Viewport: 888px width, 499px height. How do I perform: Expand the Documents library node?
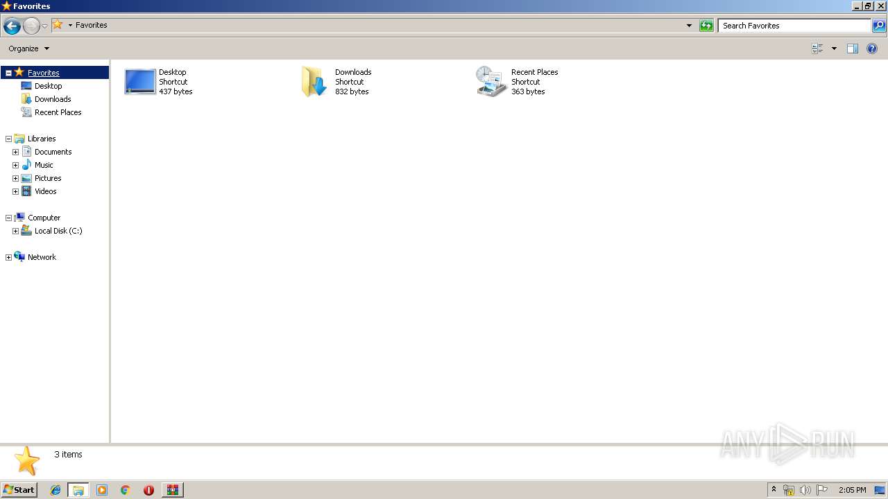15,152
